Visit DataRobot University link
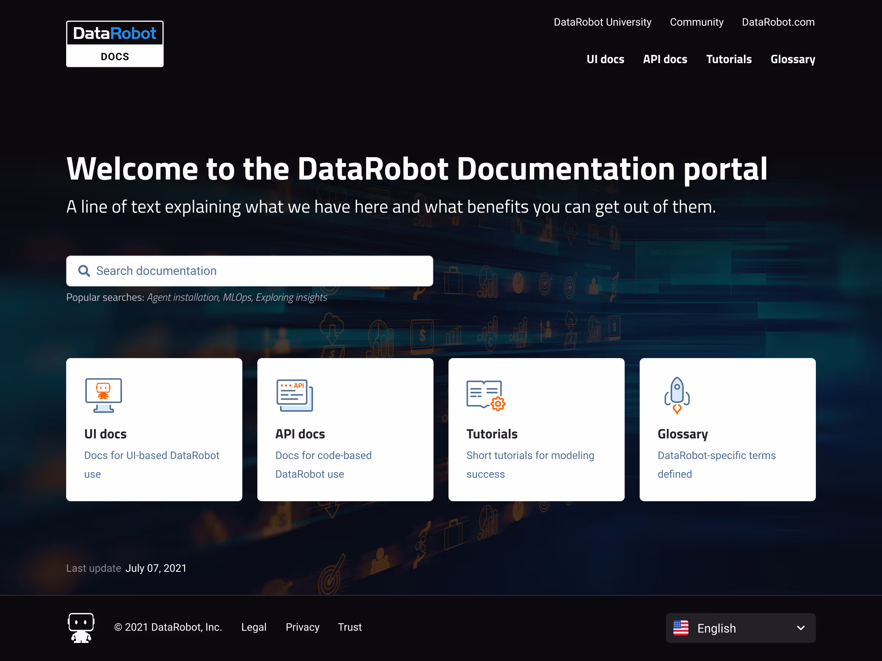Screen dimensions: 882x661 click(x=602, y=22)
